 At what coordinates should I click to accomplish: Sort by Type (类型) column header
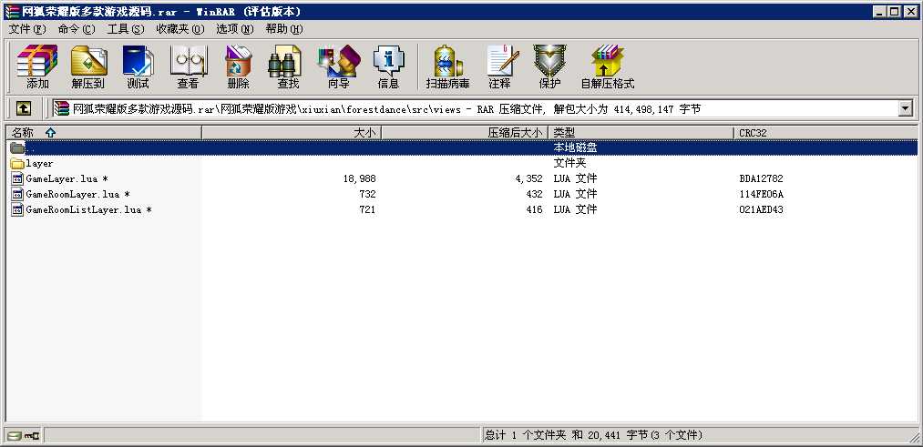[641, 133]
